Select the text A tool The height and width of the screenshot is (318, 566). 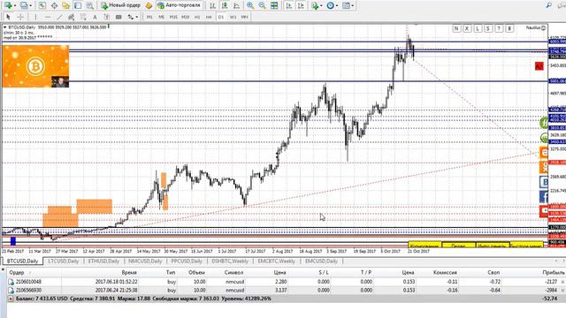pyautogui.click(x=95, y=17)
